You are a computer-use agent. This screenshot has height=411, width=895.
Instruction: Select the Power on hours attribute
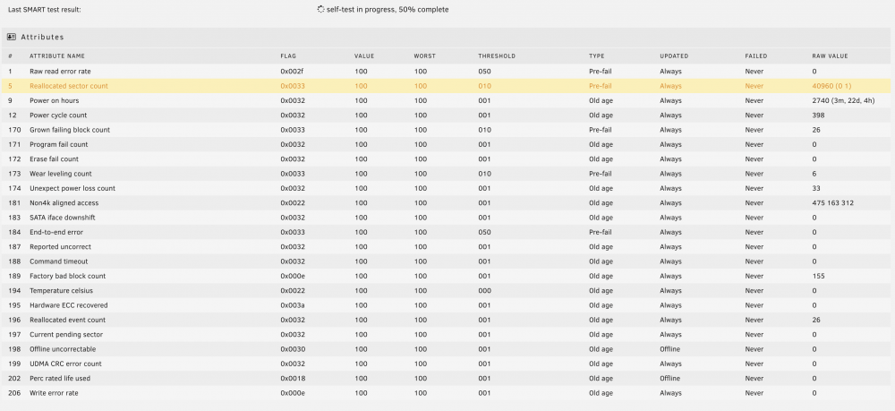click(x=55, y=100)
